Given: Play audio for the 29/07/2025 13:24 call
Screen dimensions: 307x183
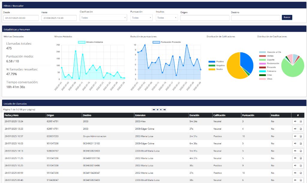Looking at the screenshot, I should [295, 121].
